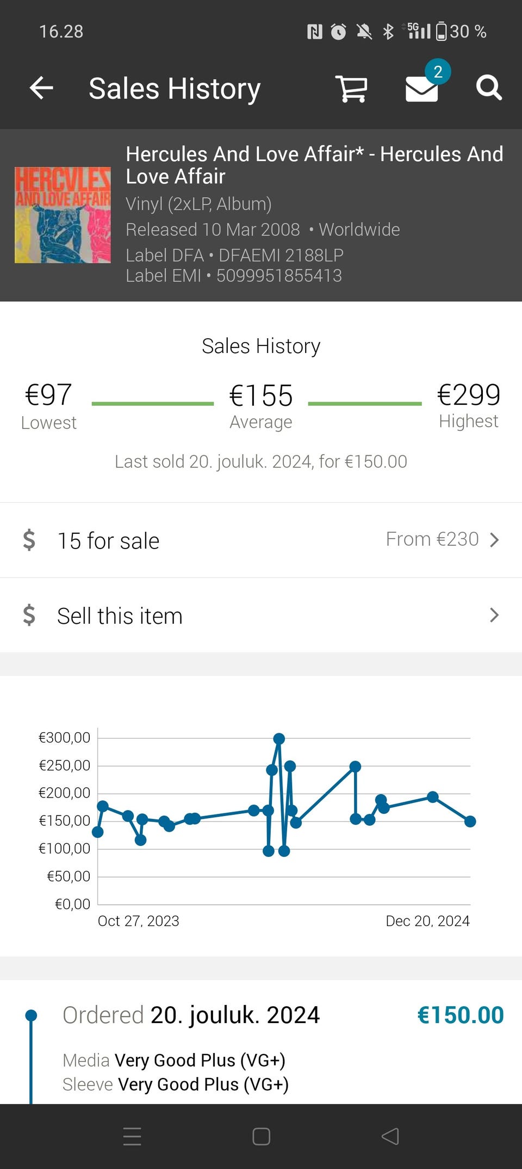Open the shopping cart

pos(352,88)
